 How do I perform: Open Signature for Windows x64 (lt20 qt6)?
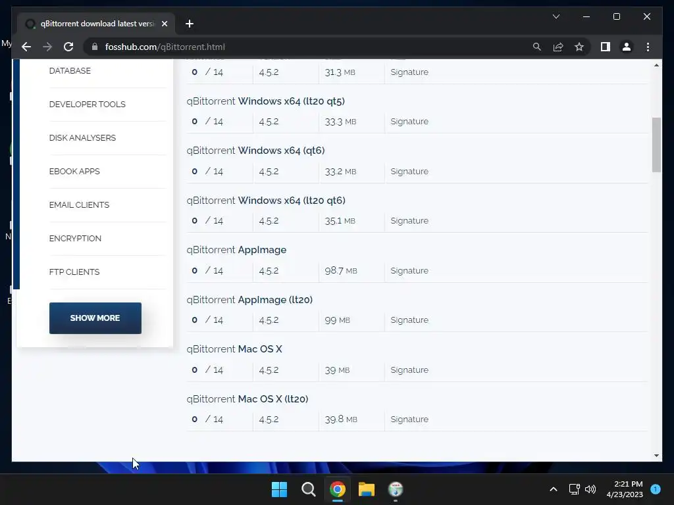pos(409,221)
